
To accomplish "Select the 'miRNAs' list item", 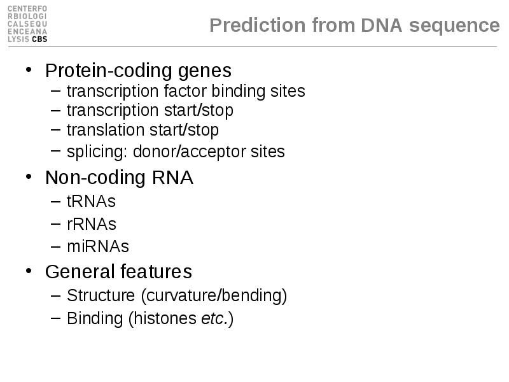I will click(x=98, y=246).
